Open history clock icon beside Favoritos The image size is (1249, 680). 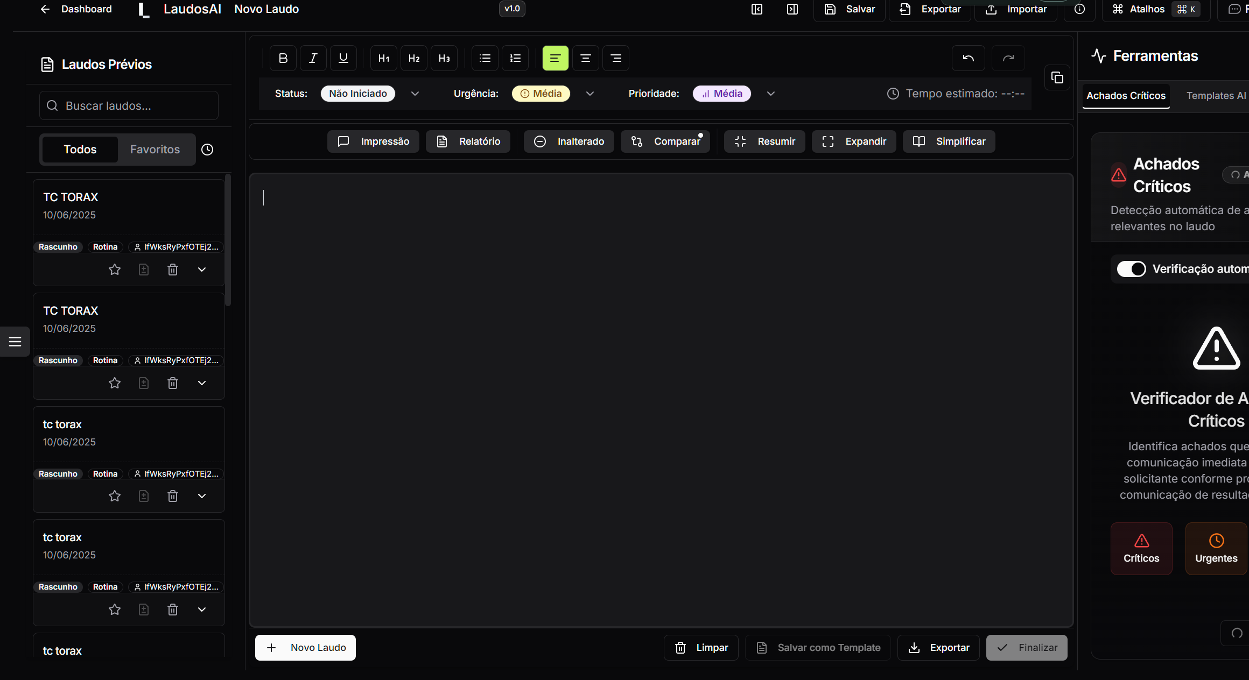[x=207, y=150]
